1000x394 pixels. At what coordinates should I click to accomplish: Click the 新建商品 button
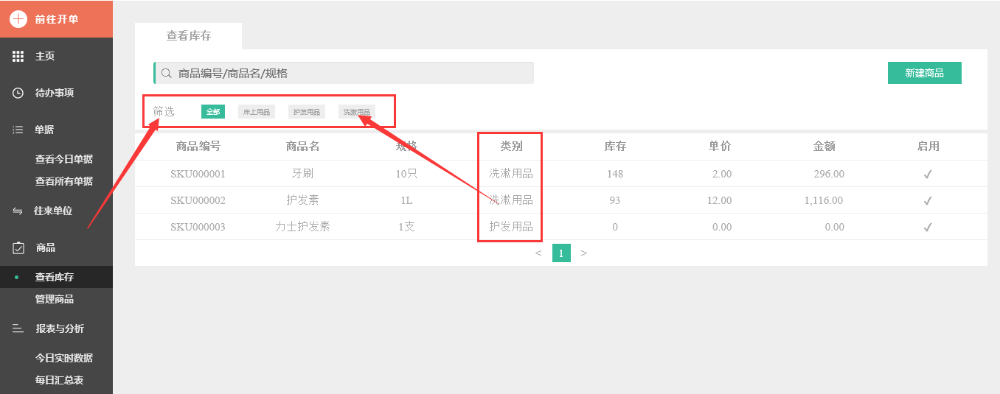point(924,73)
